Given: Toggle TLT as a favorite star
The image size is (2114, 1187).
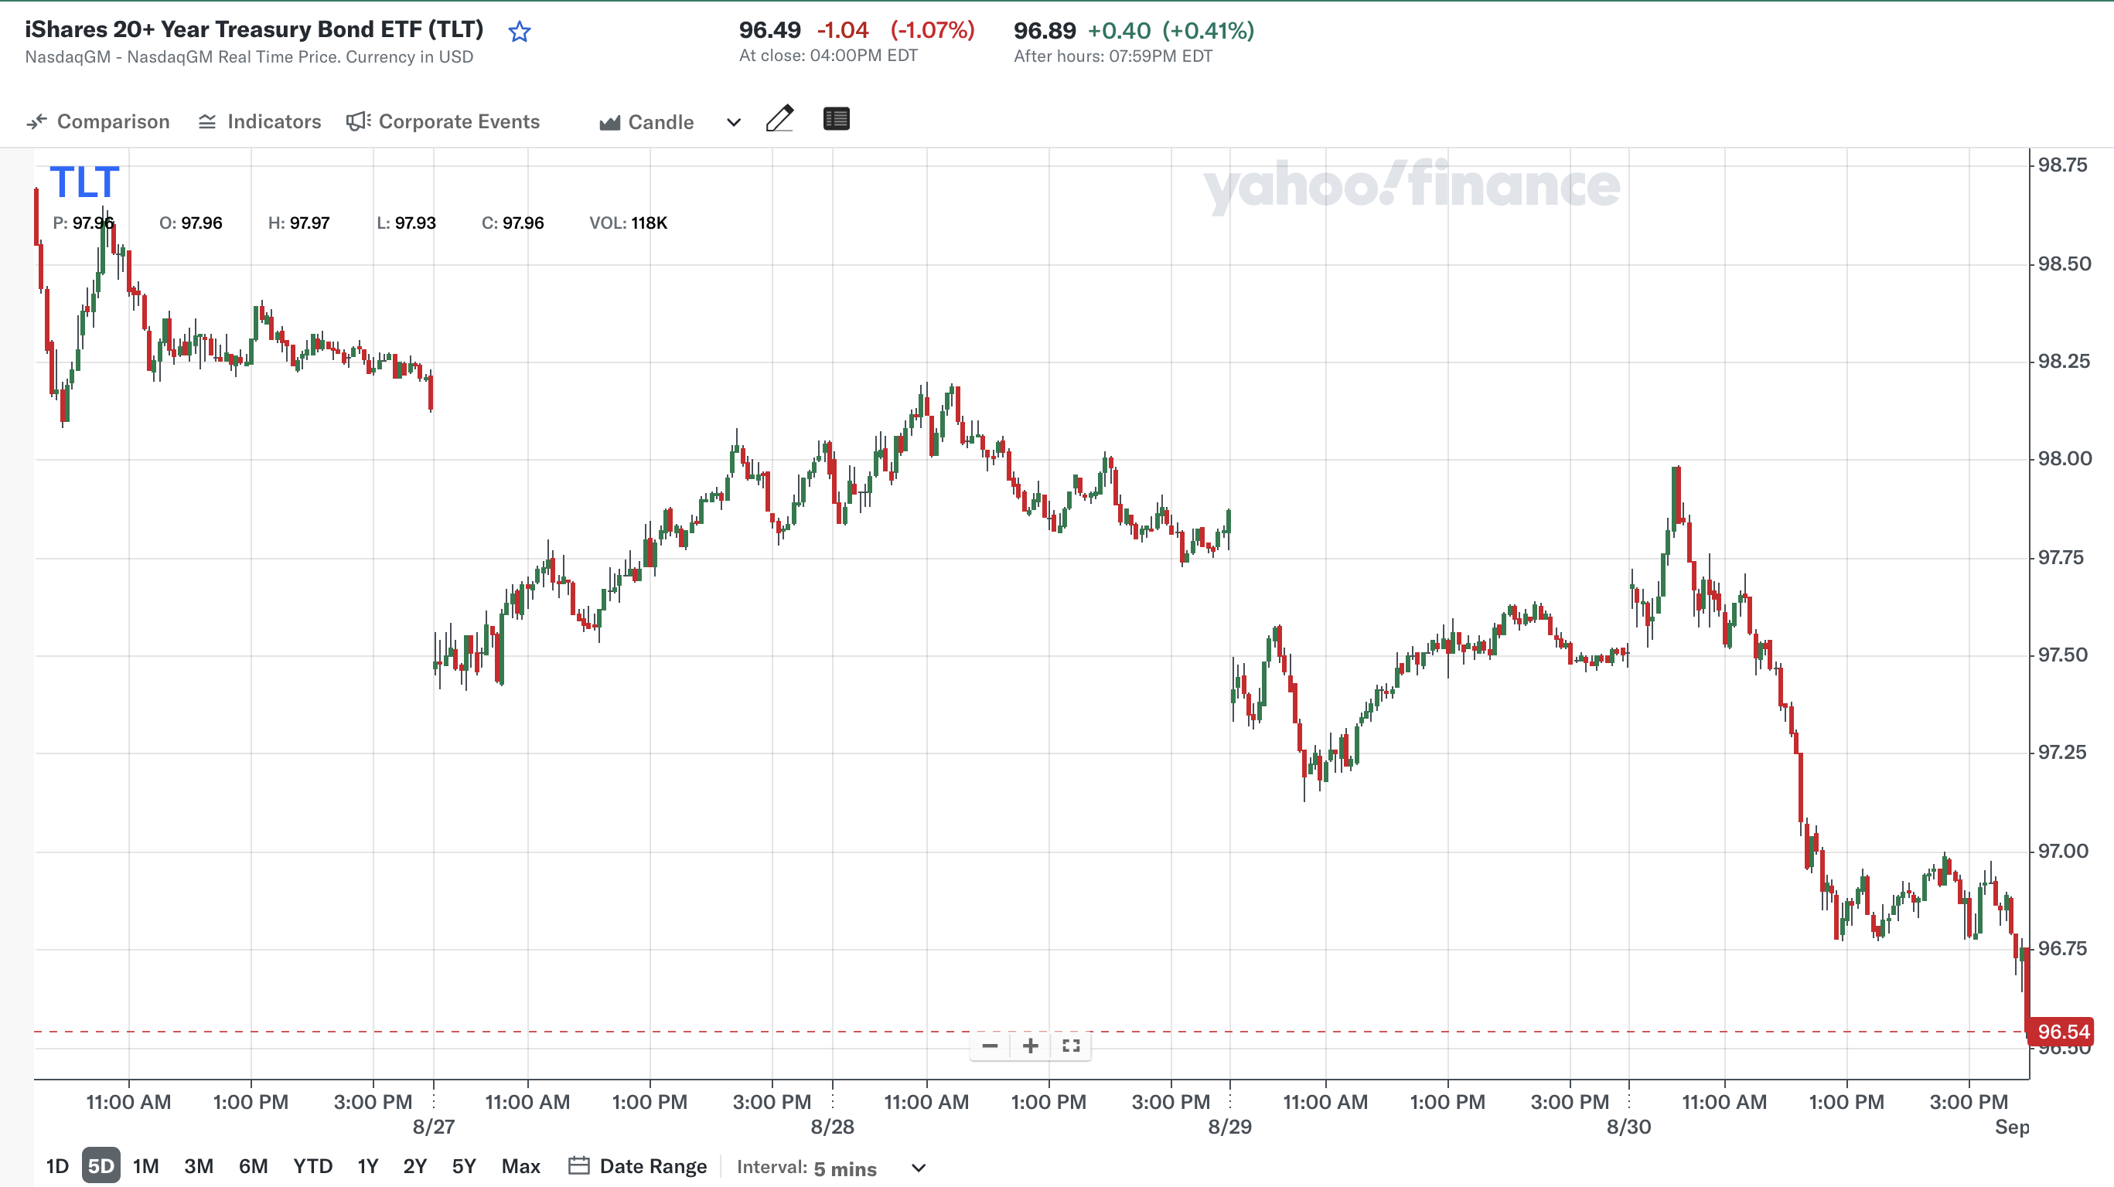Looking at the screenshot, I should click(x=520, y=31).
